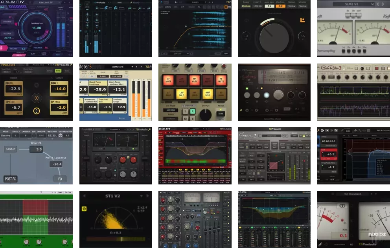Click the source EBU IL -22.9 readout
This screenshot has height=248, width=390.
[x=15, y=89]
